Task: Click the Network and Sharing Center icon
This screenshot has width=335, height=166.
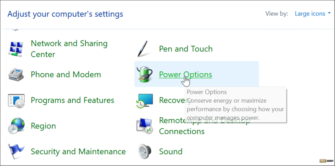Action: tap(16, 49)
